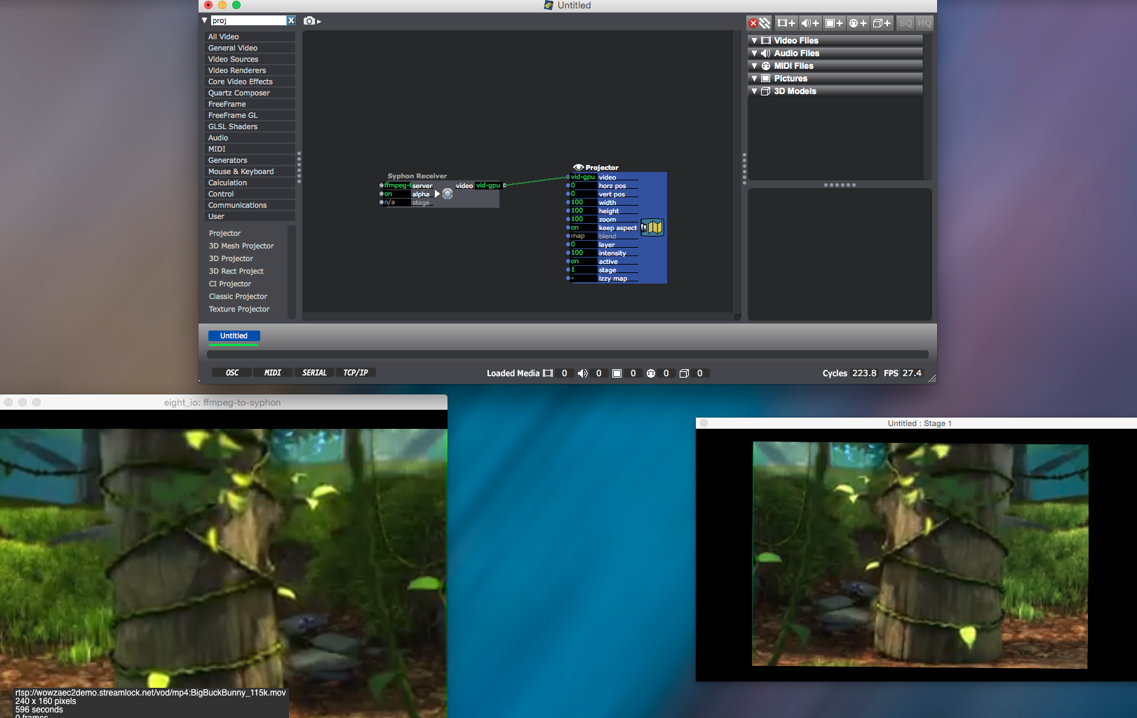The width and height of the screenshot is (1137, 718).
Task: Select the Video Sources category
Action: tap(250, 59)
